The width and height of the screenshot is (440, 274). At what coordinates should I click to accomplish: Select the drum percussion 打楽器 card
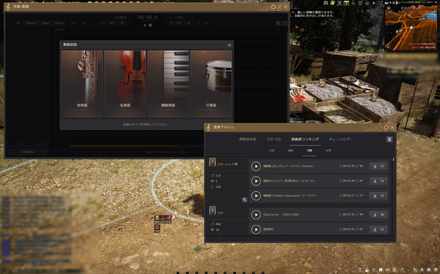point(211,84)
